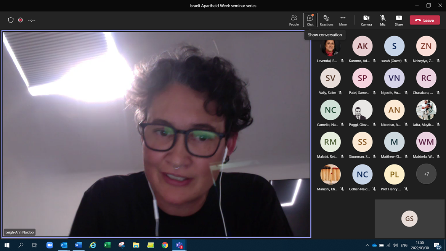The width and height of the screenshot is (446, 251).
Task: Show the +7 additional participants
Action: click(x=426, y=174)
